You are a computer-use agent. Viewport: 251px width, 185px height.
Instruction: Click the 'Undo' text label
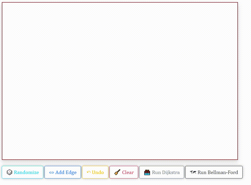pos(98,172)
